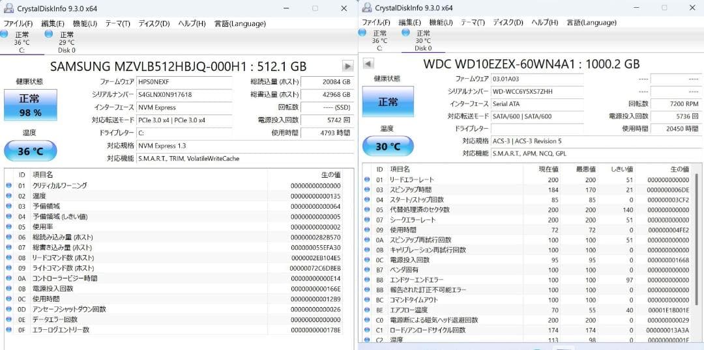This screenshot has height=350, width=704.
Task: Open the ディスク(D) menu in the left window
Action: point(154,23)
